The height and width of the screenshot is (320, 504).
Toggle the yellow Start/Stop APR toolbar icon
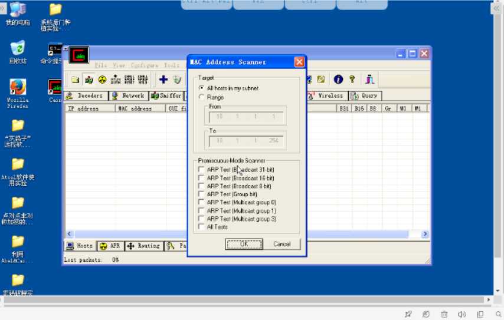[102, 80]
